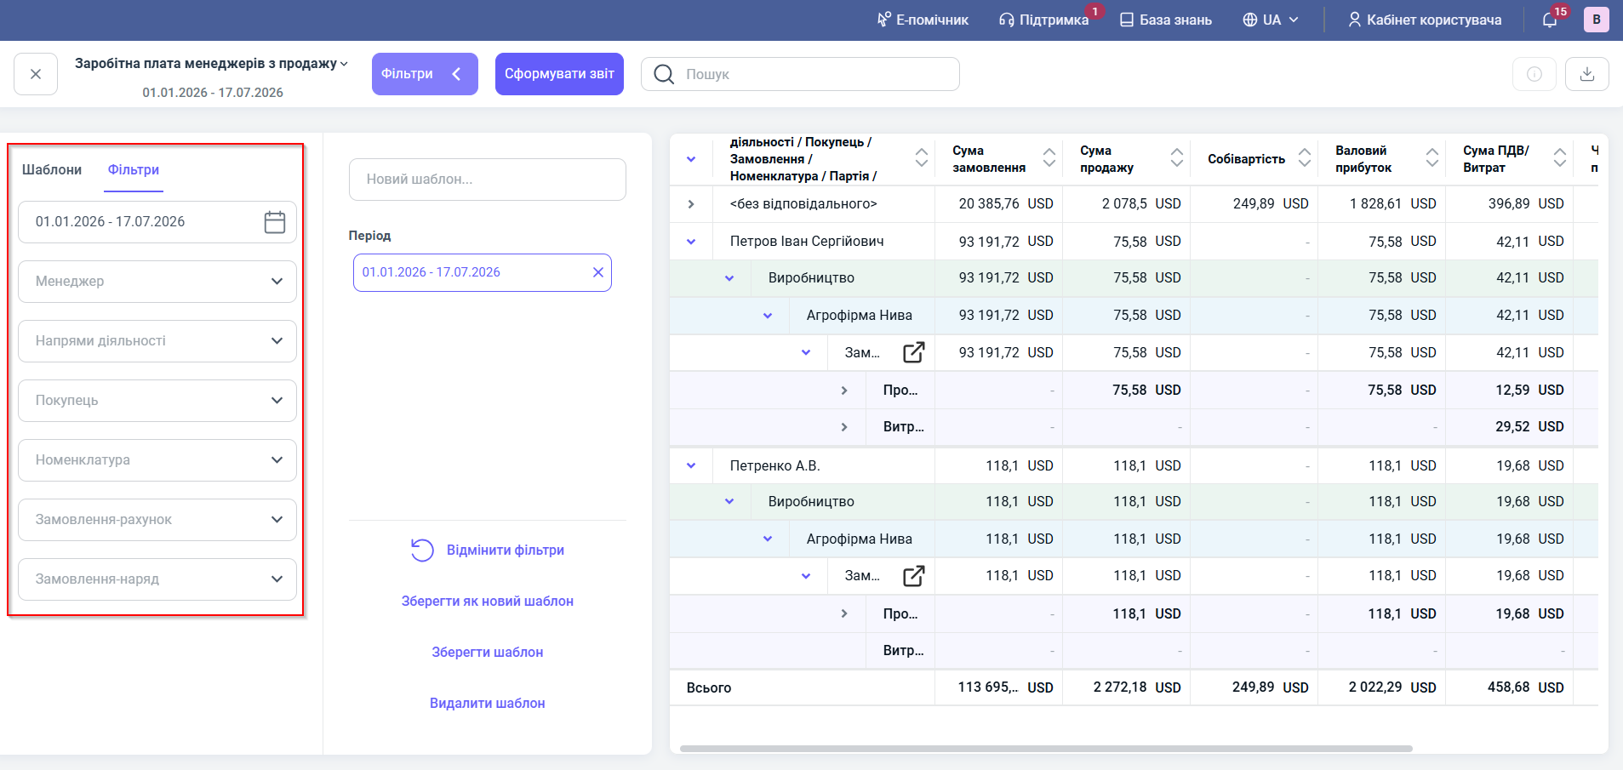Close the report with X button
This screenshot has height=770, width=1623.
[x=36, y=74]
